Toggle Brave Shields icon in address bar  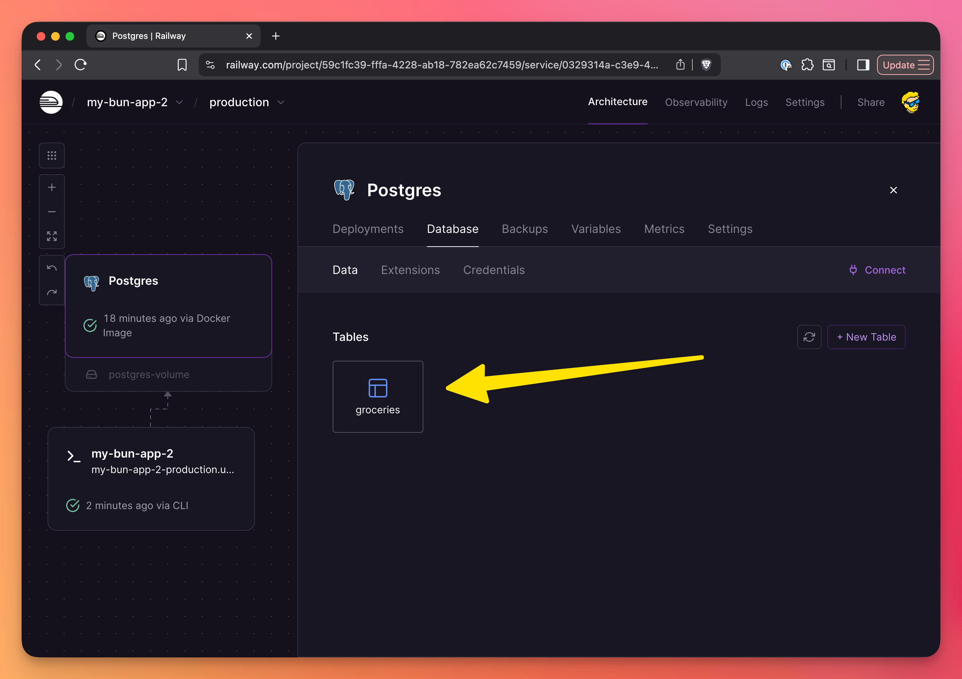[x=706, y=65]
